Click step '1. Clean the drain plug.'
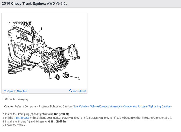This screenshot has height=132, width=181. [16, 99]
